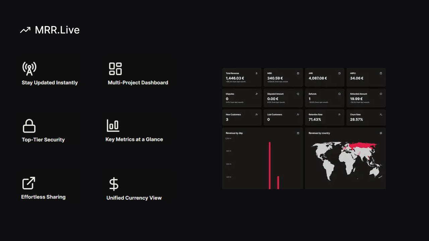Click the New Customers count 3
Viewport: 429px width, 241px height.
point(227,119)
